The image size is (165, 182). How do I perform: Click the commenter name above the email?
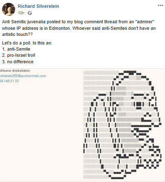pyautogui.click(x=15, y=71)
